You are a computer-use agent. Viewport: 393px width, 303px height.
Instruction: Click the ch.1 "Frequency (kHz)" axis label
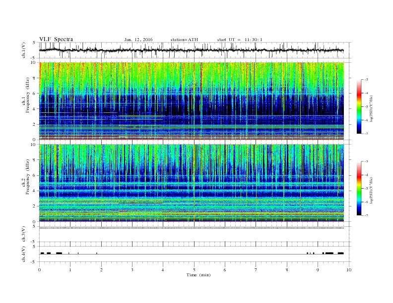coord(28,95)
